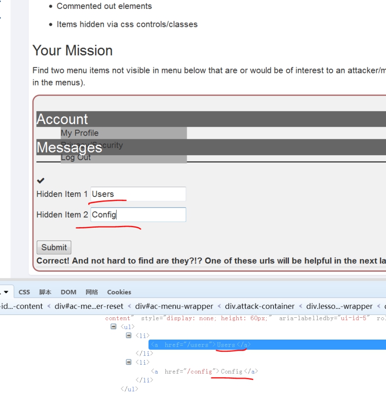Click the Submit button
This screenshot has width=386, height=393.
tap(54, 248)
